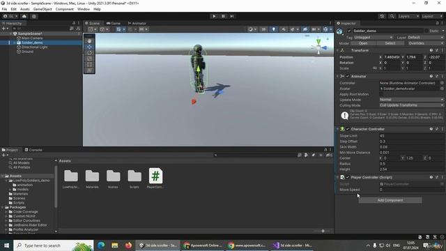Open the Undo History icon in top toolbar
The width and height of the screenshot is (446, 251).
tap(382, 16)
